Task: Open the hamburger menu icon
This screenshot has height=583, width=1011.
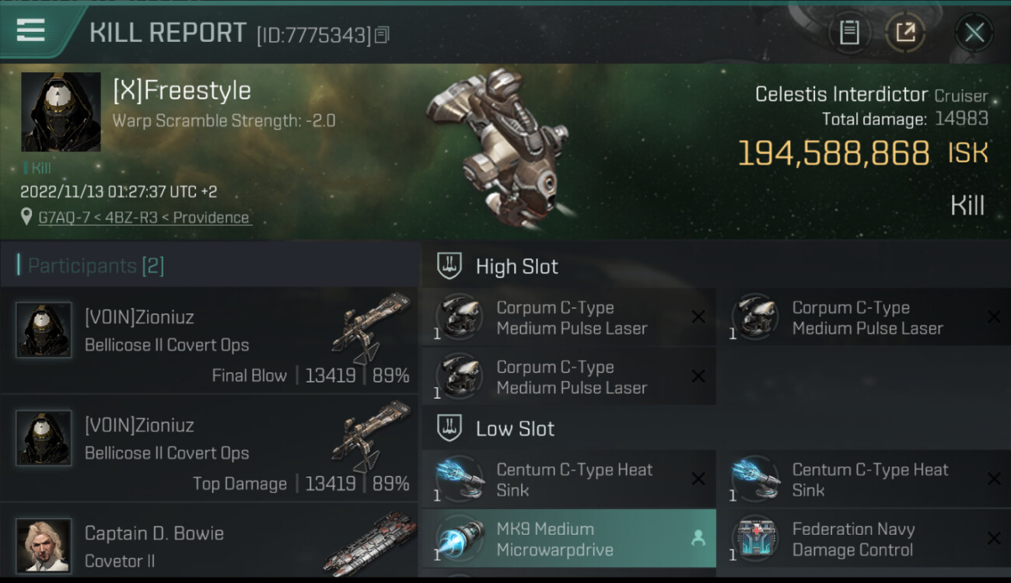Action: tap(30, 30)
